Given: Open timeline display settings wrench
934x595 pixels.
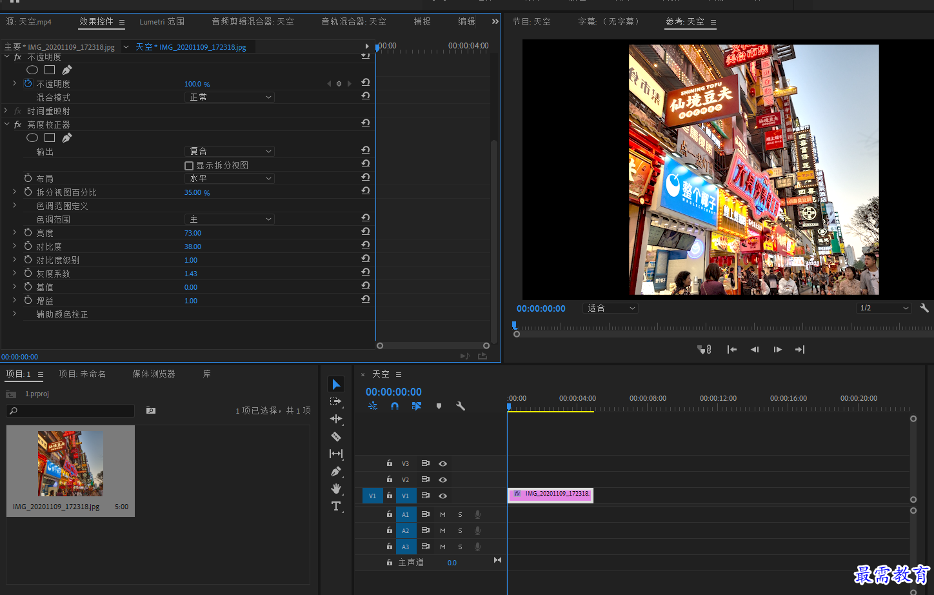Looking at the screenshot, I should point(461,406).
